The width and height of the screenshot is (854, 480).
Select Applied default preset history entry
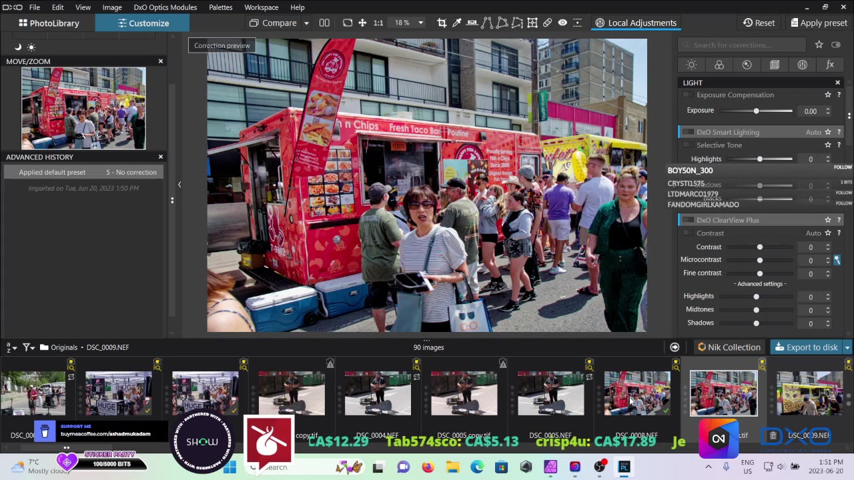[x=83, y=172]
